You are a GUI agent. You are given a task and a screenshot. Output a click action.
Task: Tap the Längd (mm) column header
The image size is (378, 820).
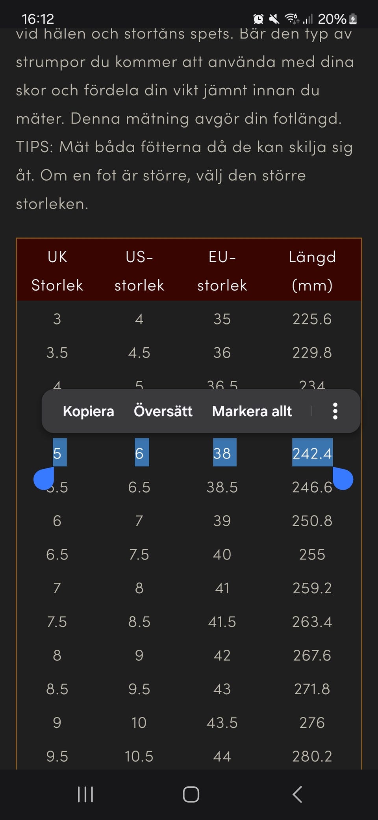pos(312,271)
